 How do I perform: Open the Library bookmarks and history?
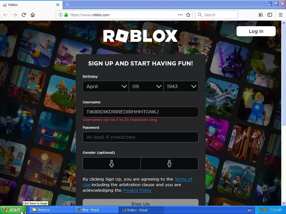[261, 15]
